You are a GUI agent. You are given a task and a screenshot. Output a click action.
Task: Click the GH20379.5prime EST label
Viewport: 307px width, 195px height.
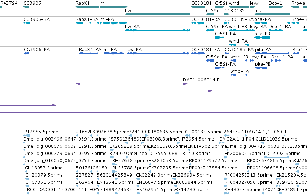44,175
